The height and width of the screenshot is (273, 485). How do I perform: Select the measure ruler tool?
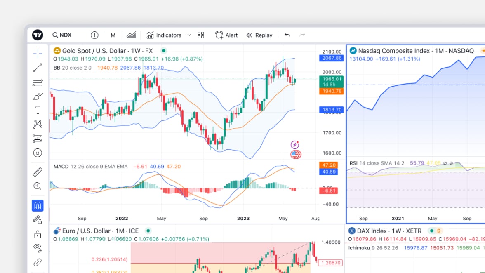coord(38,172)
